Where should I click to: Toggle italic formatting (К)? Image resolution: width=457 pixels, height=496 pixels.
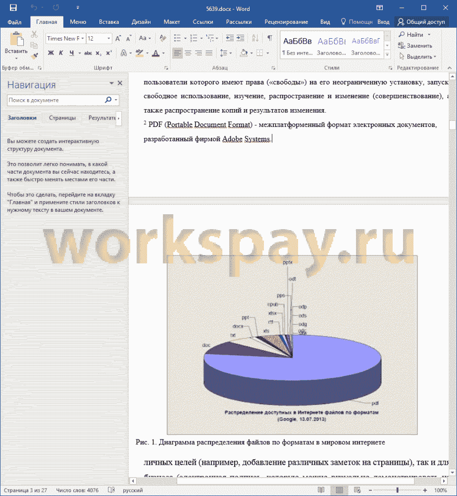pyautogui.click(x=61, y=53)
